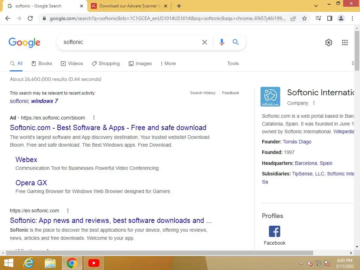Clear the search box with X
The height and width of the screenshot is (270, 360).
[204, 42]
